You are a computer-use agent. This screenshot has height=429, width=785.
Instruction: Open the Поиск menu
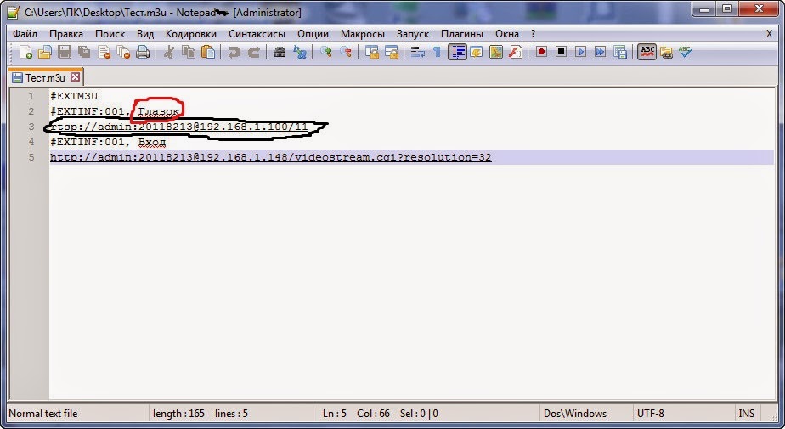click(110, 34)
